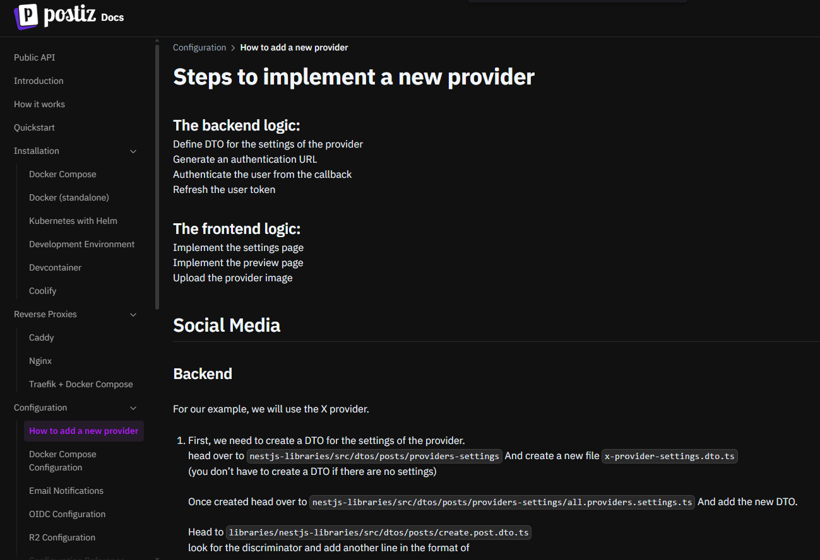
Task: Open the Public API page
Action: click(x=34, y=57)
